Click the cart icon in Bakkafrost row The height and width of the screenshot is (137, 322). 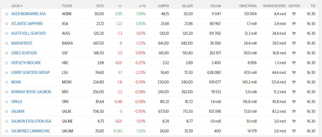click(293, 43)
